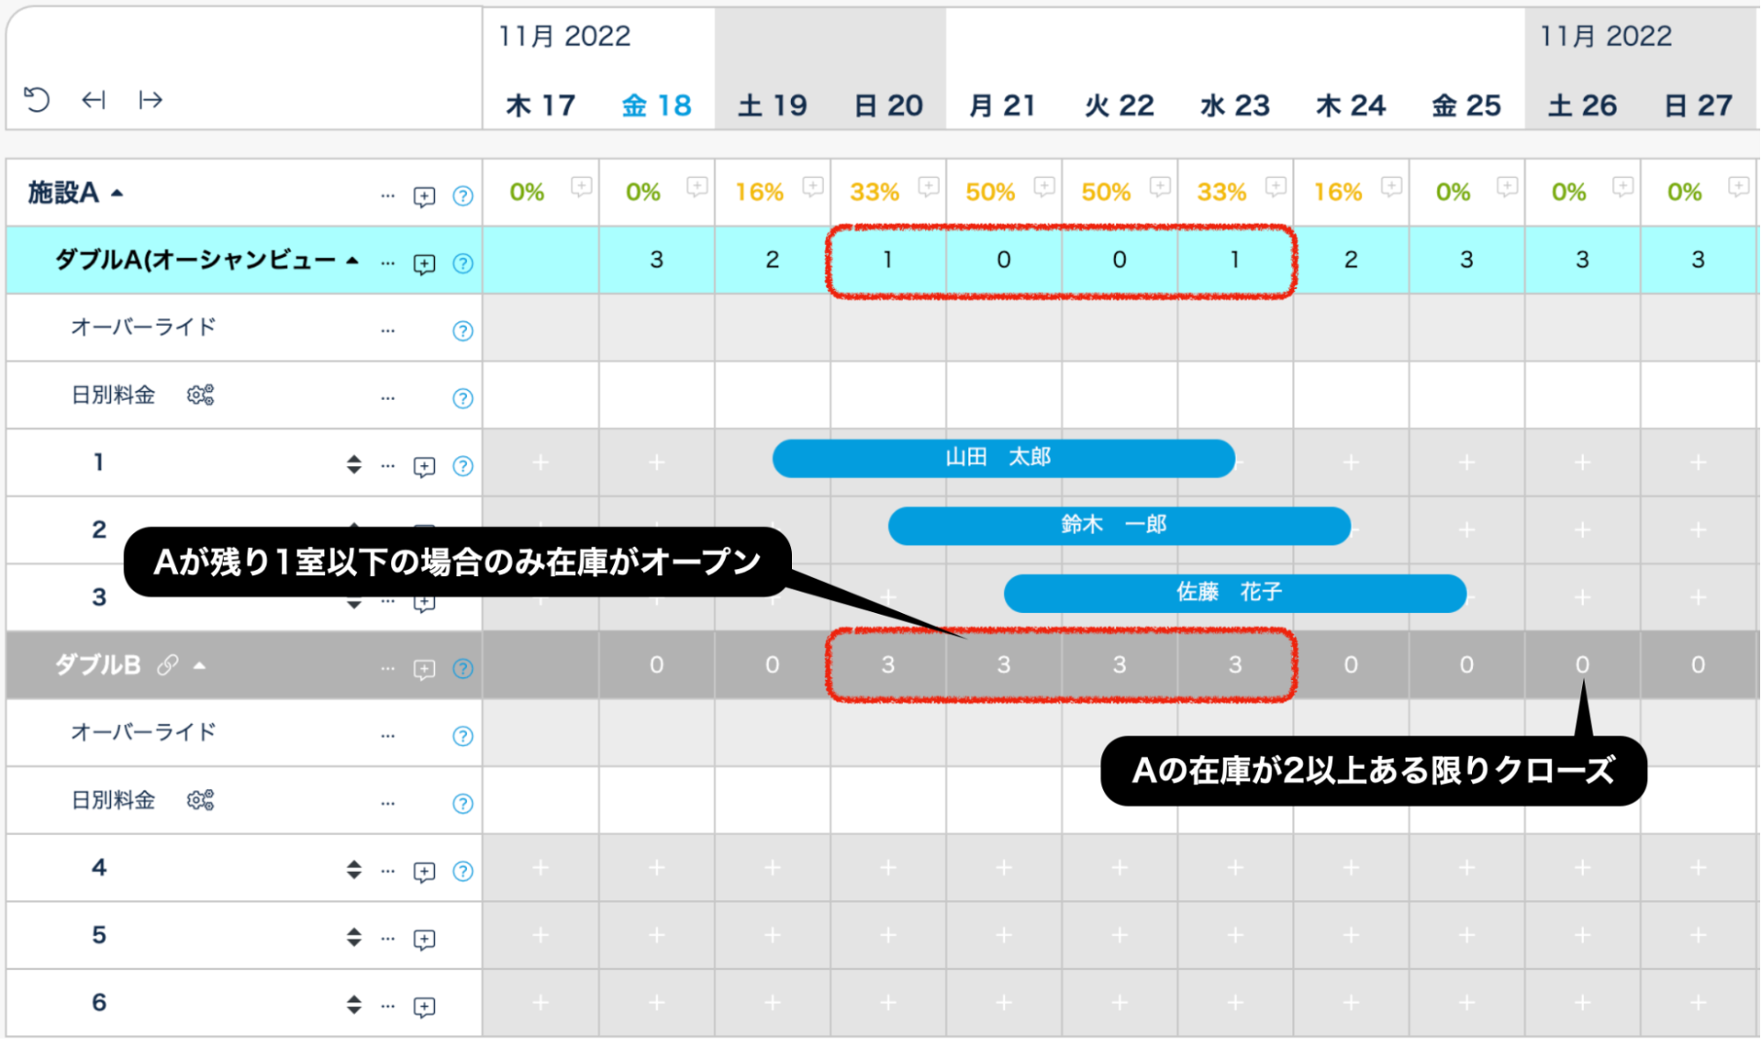Open ellipsis menu for room 4
Screen dimensions: 1761x1042
[x=388, y=871]
